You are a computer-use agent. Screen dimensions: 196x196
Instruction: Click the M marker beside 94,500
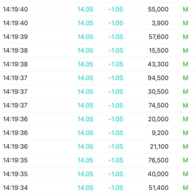(x=186, y=78)
